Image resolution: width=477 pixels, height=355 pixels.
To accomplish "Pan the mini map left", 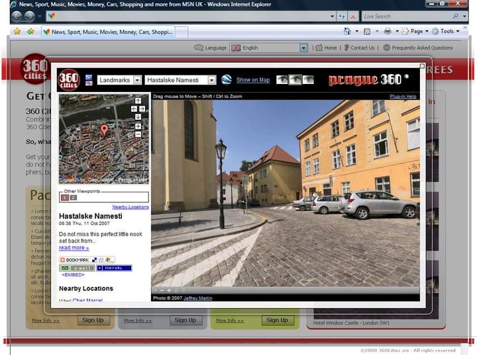I will [x=134, y=108].
